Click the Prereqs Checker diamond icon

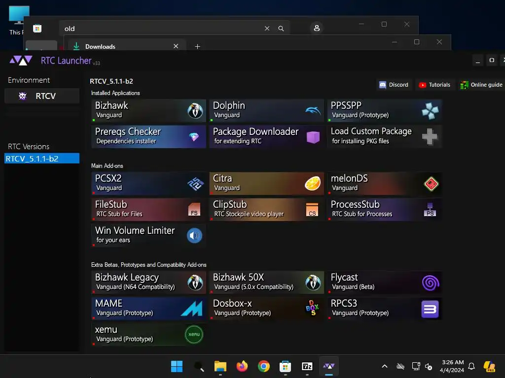194,137
